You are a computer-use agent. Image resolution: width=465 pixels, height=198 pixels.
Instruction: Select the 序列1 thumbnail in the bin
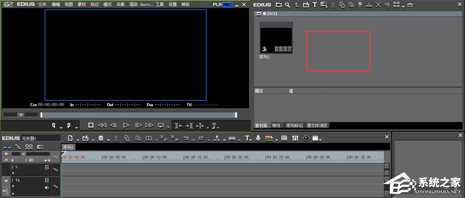click(x=276, y=37)
